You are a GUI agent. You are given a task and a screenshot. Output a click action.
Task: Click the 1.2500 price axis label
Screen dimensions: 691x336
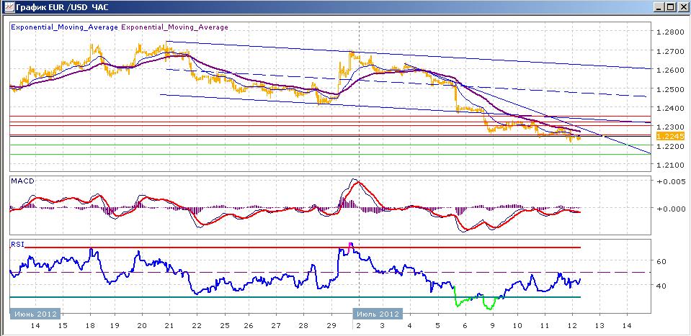pos(670,89)
